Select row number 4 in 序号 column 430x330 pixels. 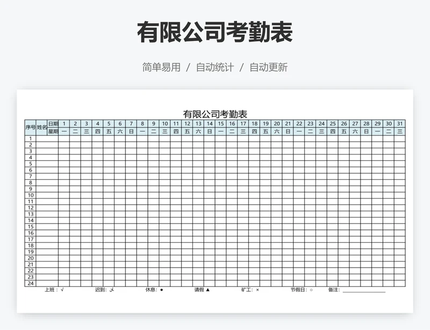tap(31, 157)
